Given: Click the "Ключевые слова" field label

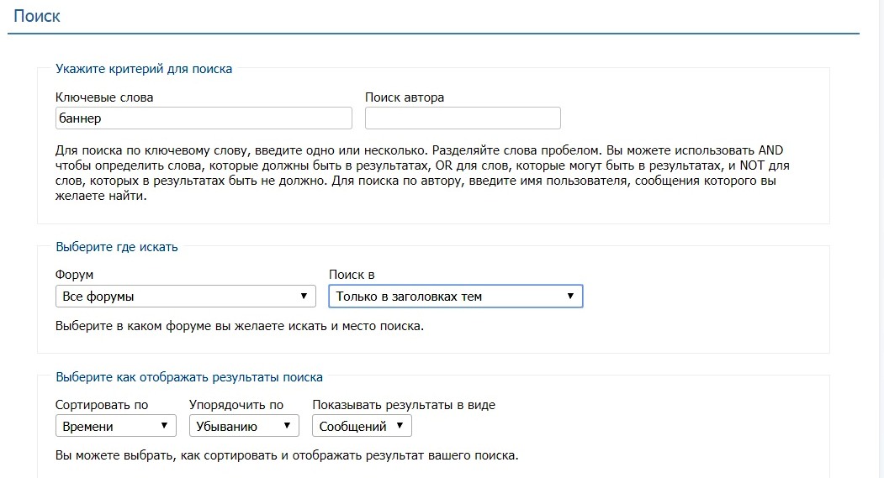Looking at the screenshot, I should pyautogui.click(x=104, y=97).
